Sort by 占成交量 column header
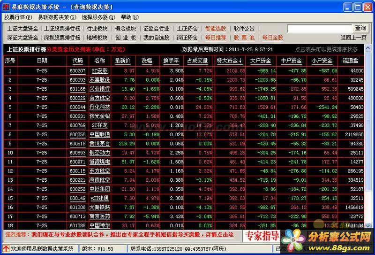Screen dimensions: 375x255 pyautogui.click(x=197, y=61)
